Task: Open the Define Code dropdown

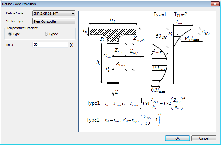Action: (54, 14)
